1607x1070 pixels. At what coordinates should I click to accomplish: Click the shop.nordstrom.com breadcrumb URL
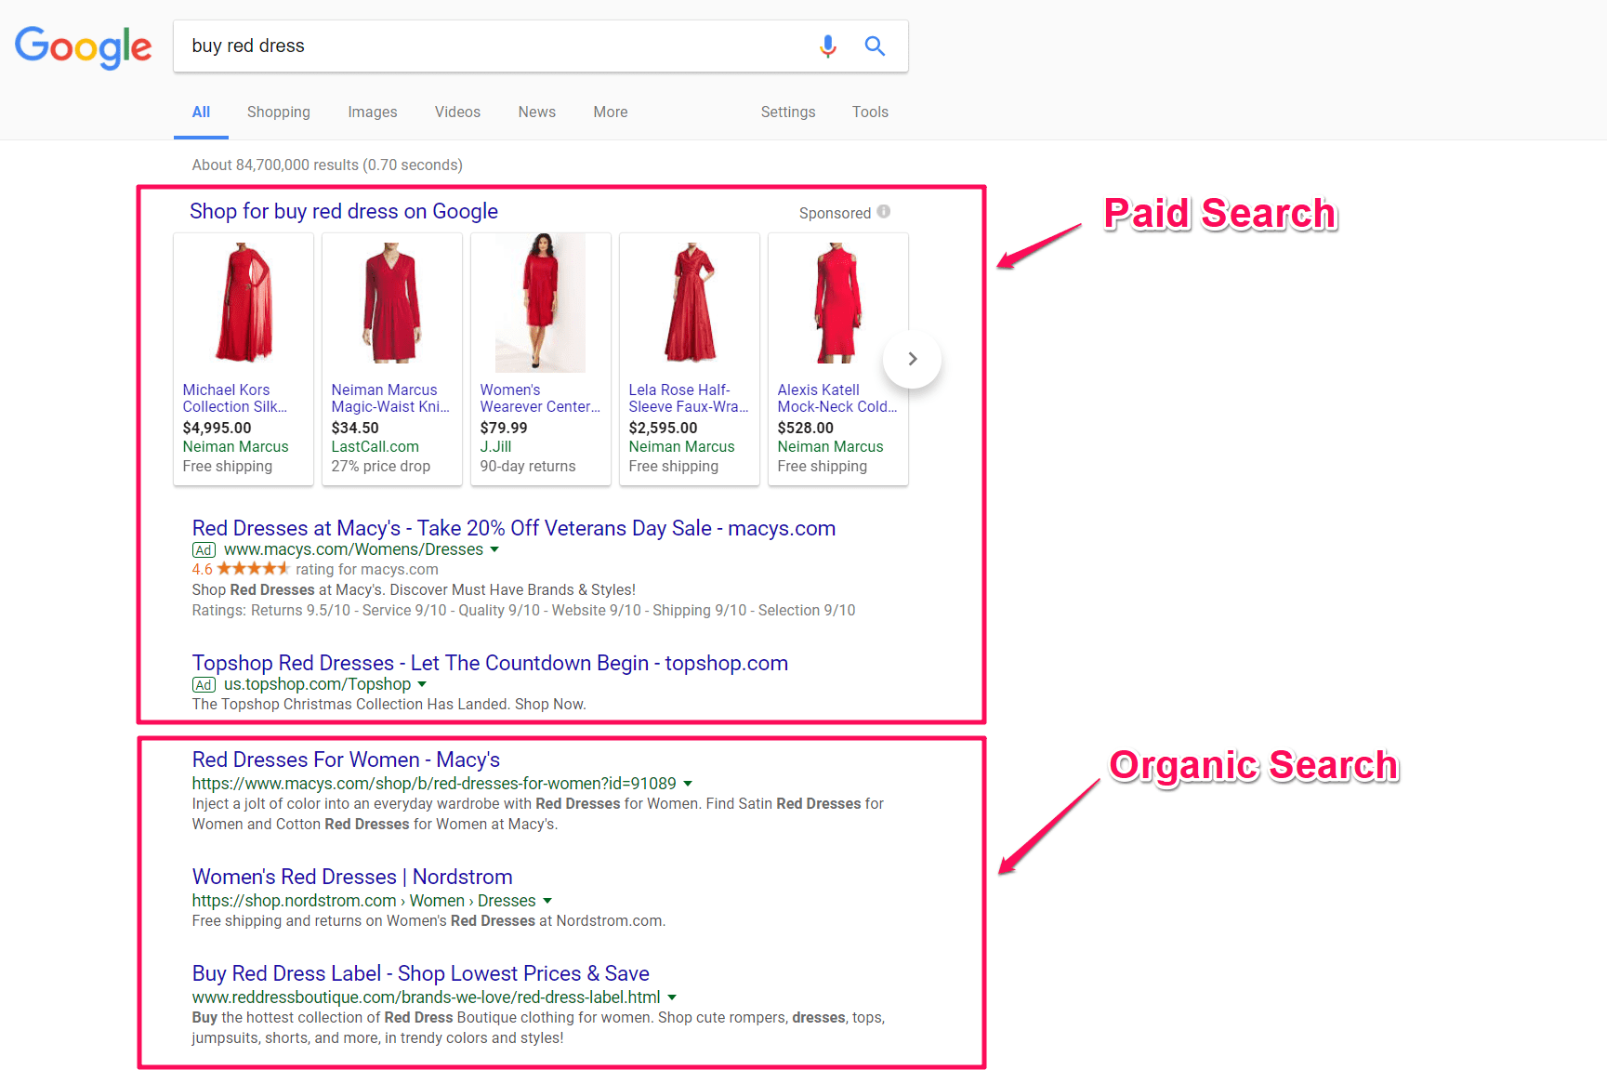tap(363, 901)
